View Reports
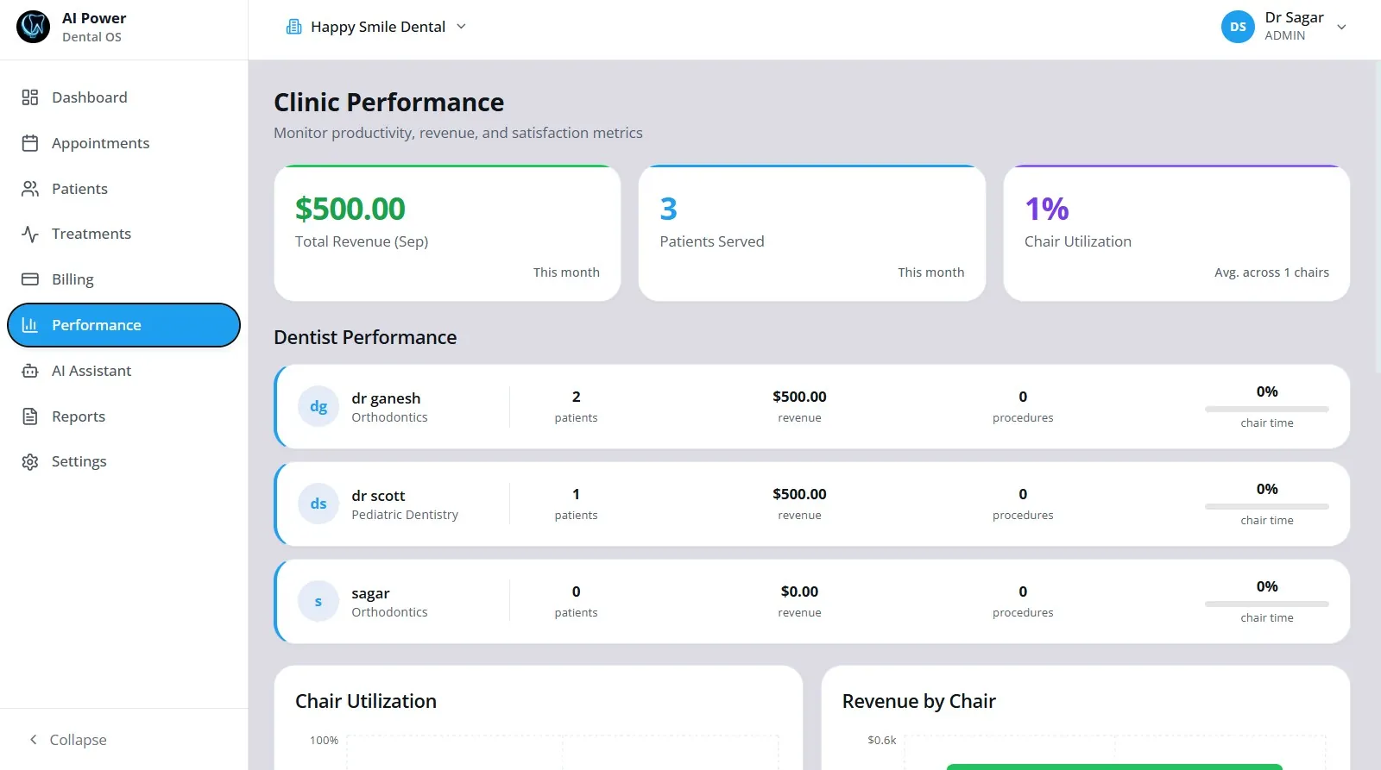 click(x=123, y=416)
